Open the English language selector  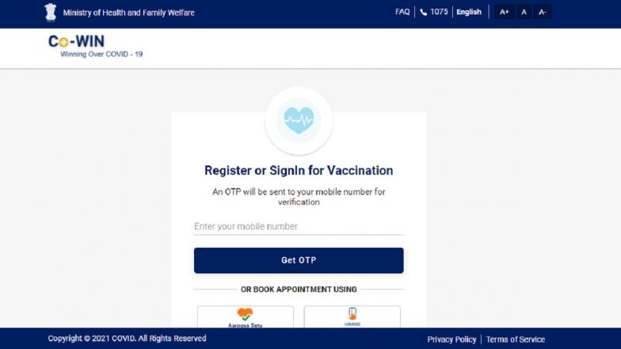[469, 12]
